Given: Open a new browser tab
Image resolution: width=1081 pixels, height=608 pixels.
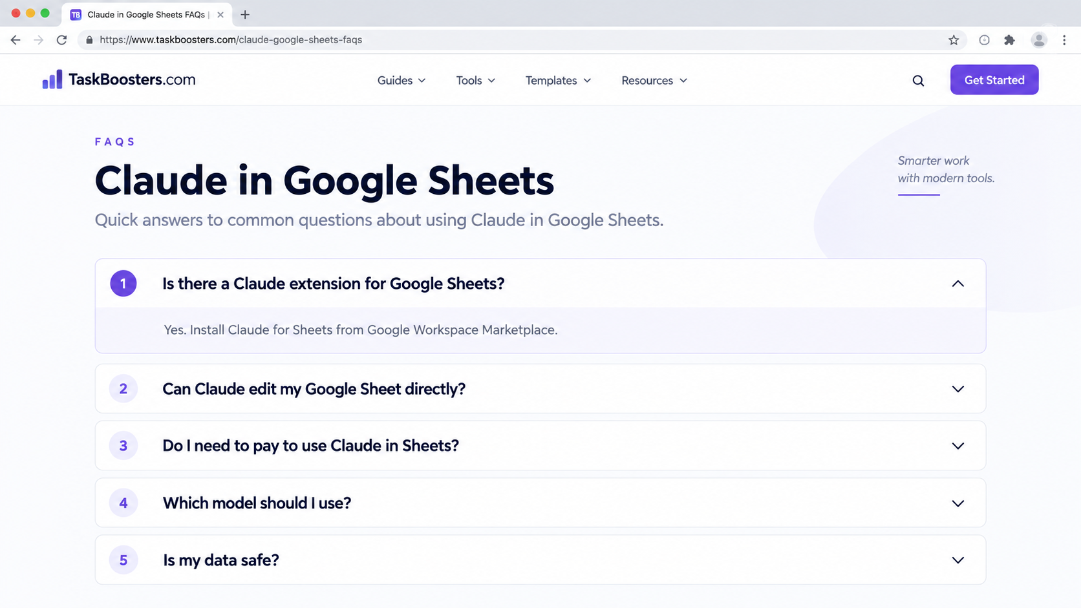Looking at the screenshot, I should click(245, 14).
